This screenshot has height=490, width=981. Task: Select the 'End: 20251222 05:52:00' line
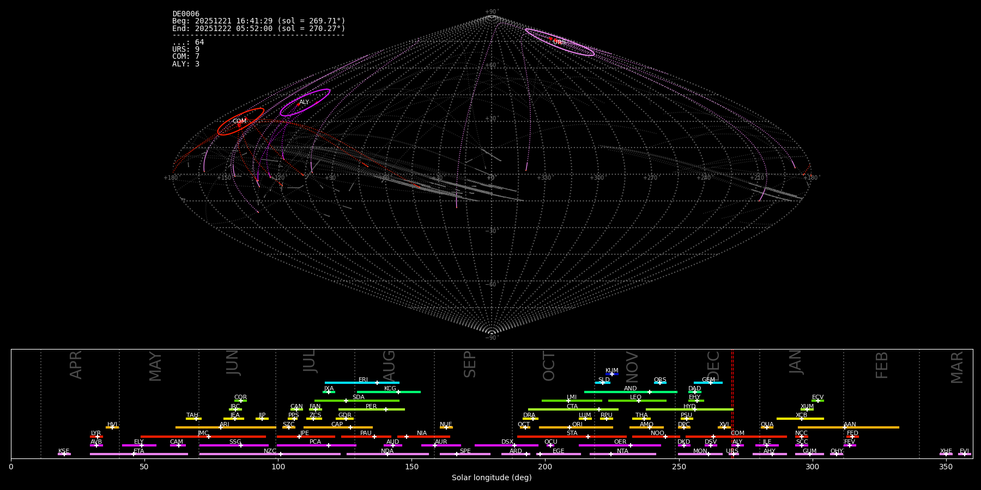point(259,29)
